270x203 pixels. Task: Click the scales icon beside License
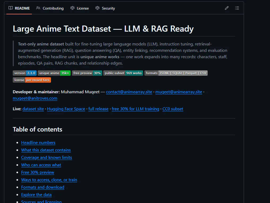pyautogui.click(x=72, y=8)
